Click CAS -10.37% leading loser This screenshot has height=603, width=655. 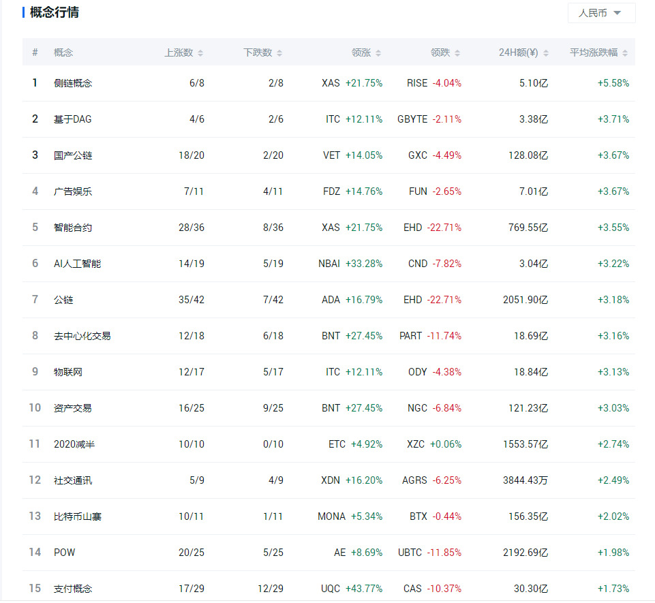click(432, 589)
